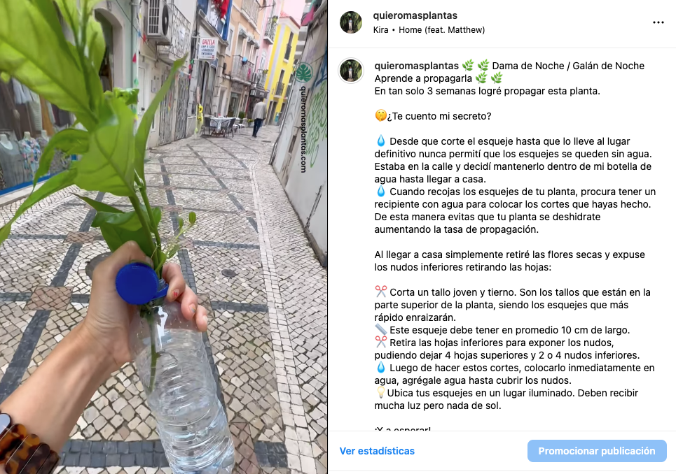
Task: Click Ver estadísticas link
Action: point(377,451)
